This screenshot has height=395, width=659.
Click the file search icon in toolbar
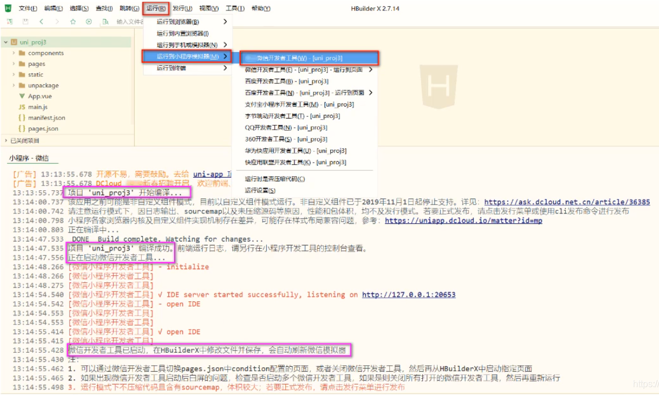pyautogui.click(x=105, y=21)
